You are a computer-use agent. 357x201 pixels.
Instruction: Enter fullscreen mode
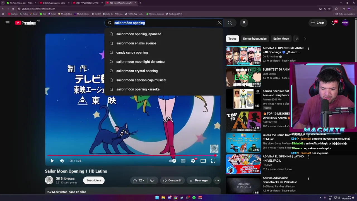click(213, 161)
